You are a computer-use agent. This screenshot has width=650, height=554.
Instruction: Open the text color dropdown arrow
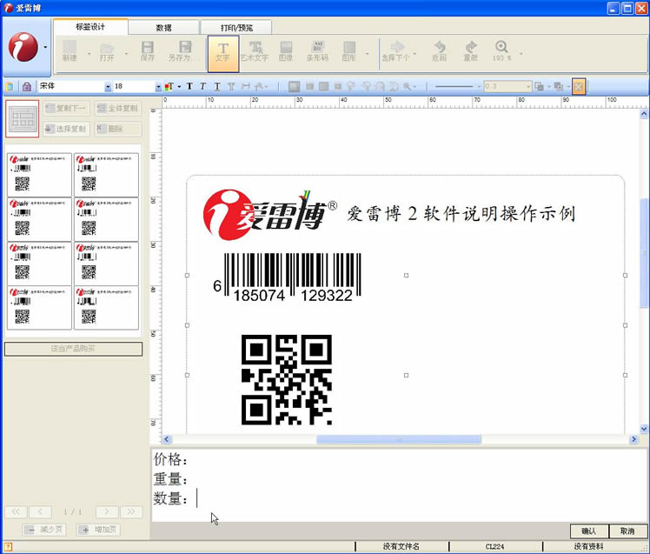click(x=179, y=87)
